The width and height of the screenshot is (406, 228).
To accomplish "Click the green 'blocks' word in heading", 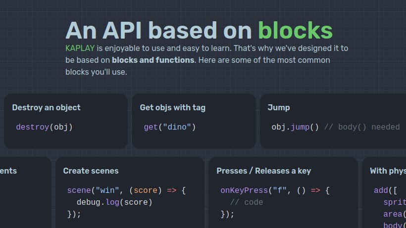I will [x=295, y=30].
